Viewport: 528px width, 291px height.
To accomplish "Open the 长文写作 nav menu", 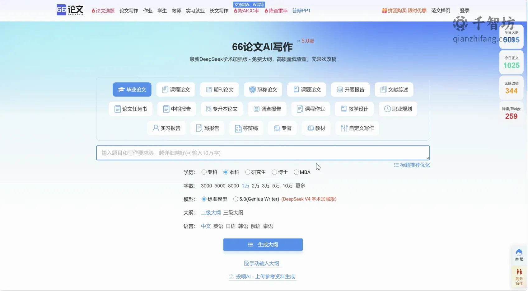I will pos(219,11).
